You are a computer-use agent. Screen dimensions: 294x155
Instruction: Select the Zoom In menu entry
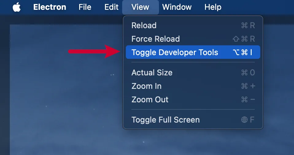click(x=146, y=86)
